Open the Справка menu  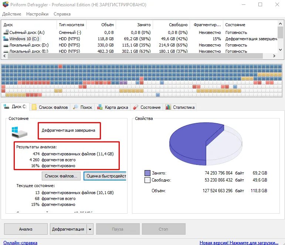(62, 14)
